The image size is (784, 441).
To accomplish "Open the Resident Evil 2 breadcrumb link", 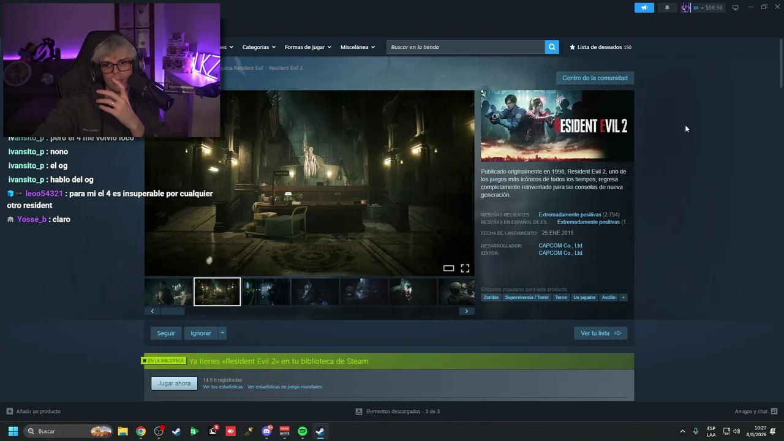I will (x=285, y=68).
